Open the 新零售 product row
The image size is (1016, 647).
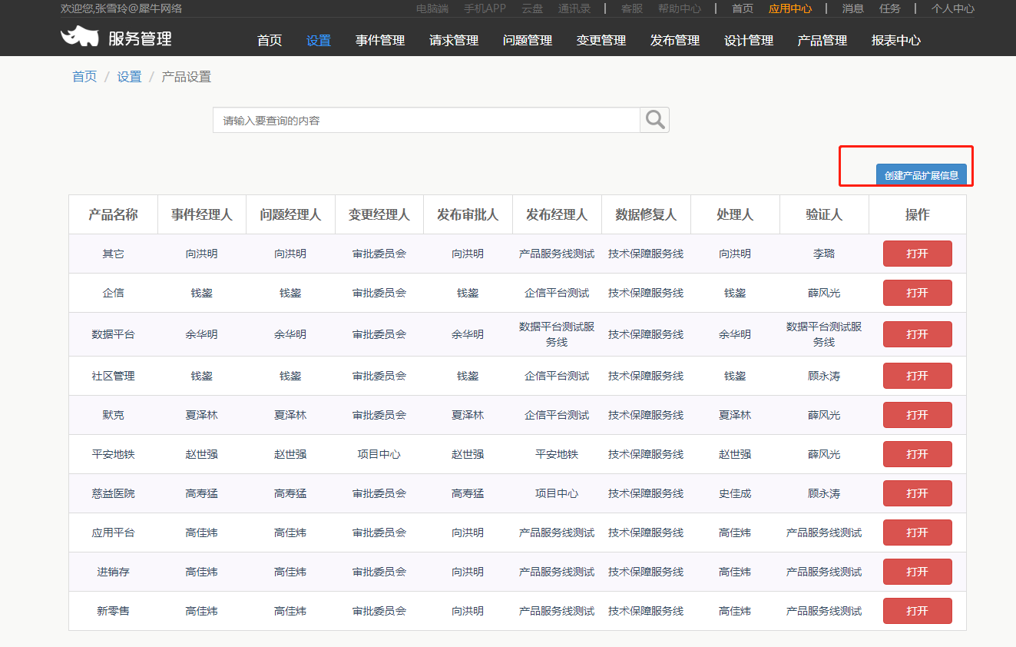[x=917, y=611]
